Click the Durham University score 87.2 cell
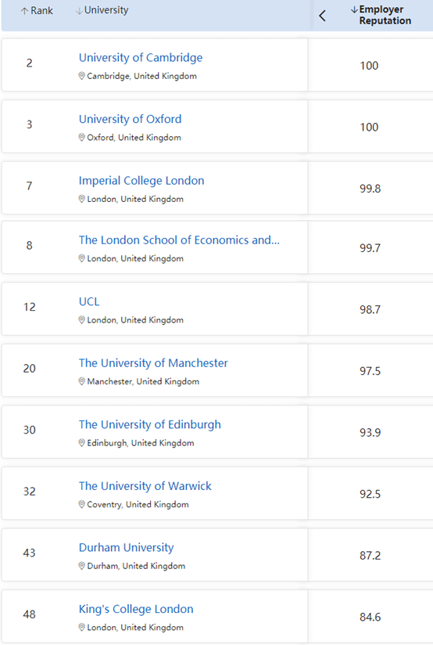Image resolution: width=433 pixels, height=645 pixels. tap(370, 555)
